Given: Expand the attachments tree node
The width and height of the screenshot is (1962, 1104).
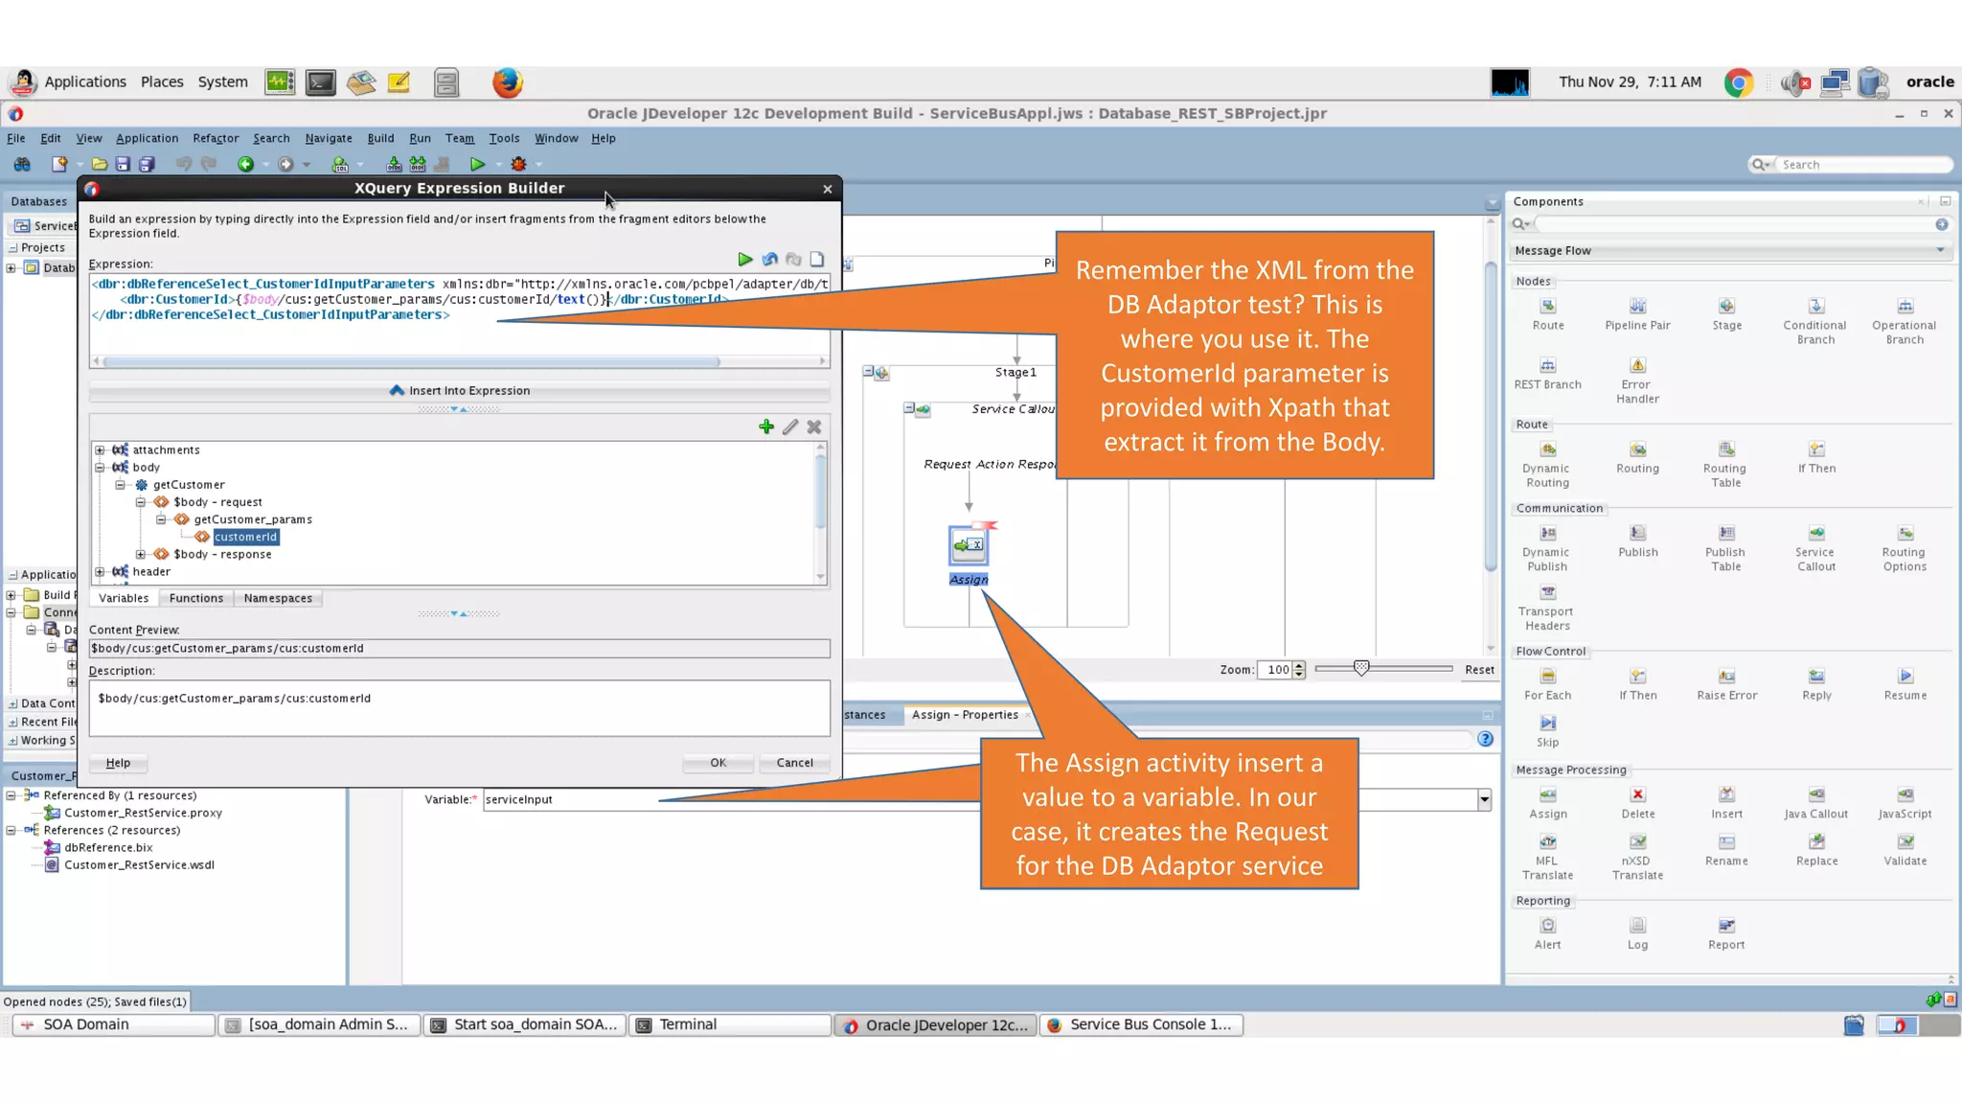Looking at the screenshot, I should 100,450.
